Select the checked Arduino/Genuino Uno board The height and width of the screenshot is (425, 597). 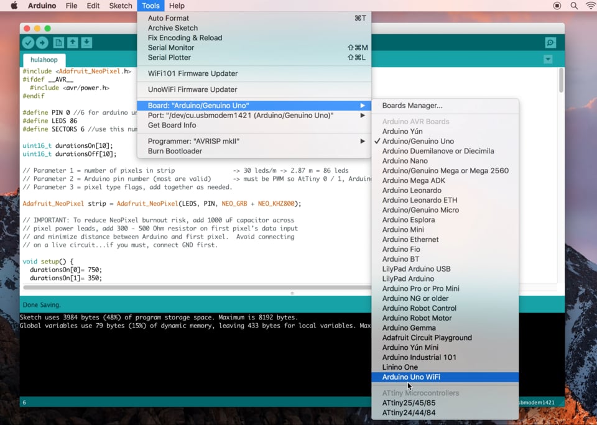point(418,141)
